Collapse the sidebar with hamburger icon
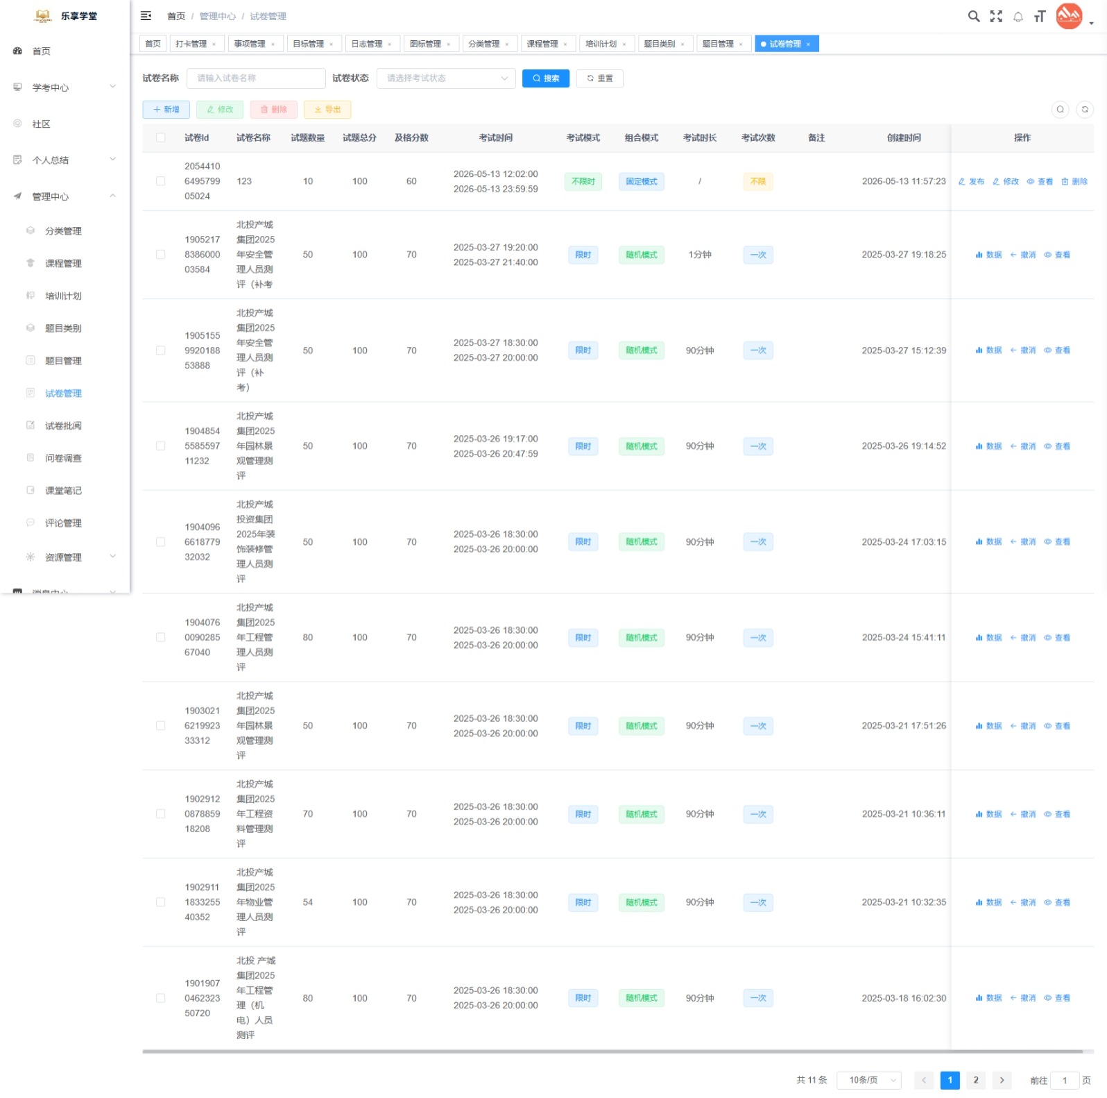 146,16
